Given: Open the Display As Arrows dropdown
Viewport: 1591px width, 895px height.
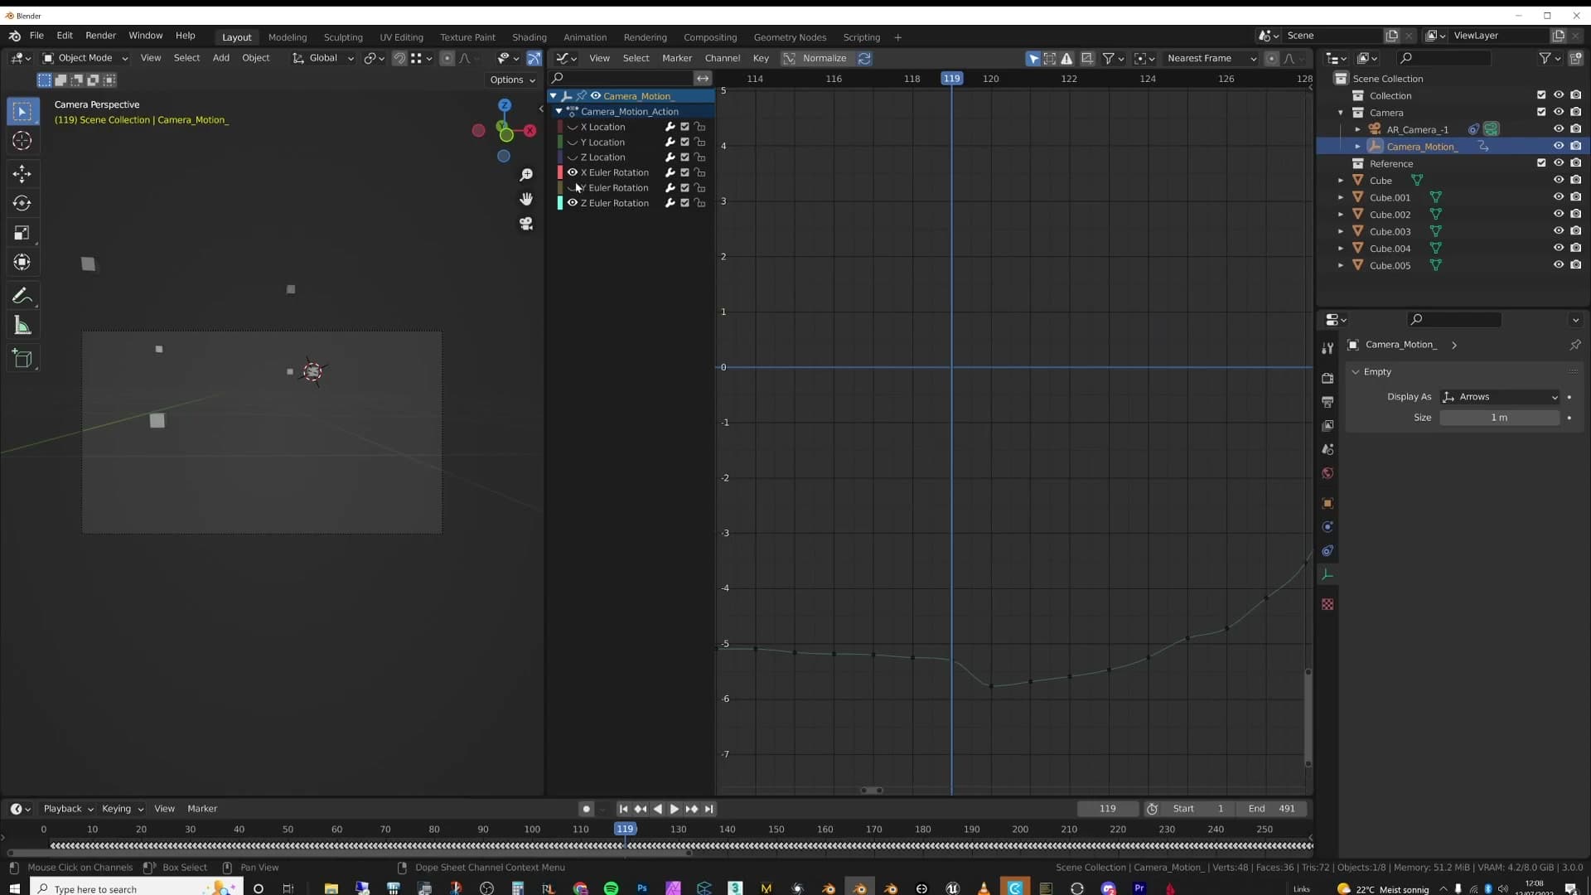Looking at the screenshot, I should click(1500, 397).
